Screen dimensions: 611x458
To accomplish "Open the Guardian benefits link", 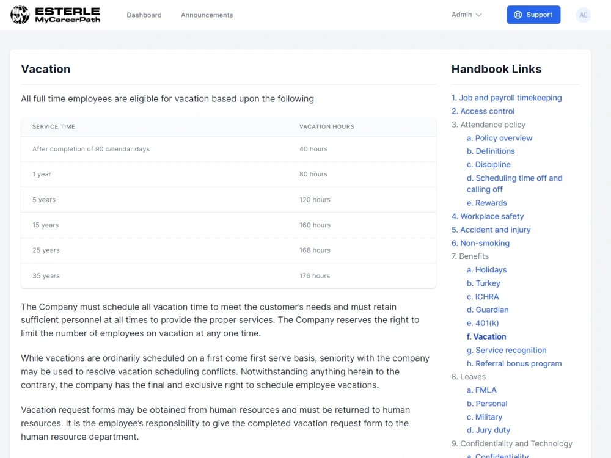I will point(488,310).
